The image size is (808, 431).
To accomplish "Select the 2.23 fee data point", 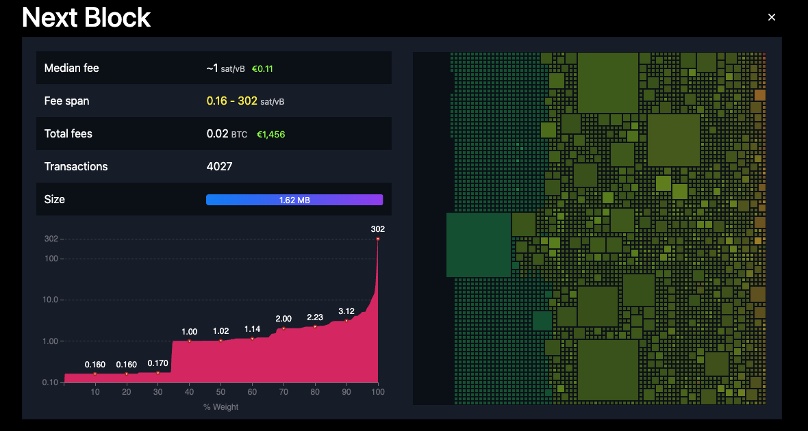I will [x=315, y=326].
